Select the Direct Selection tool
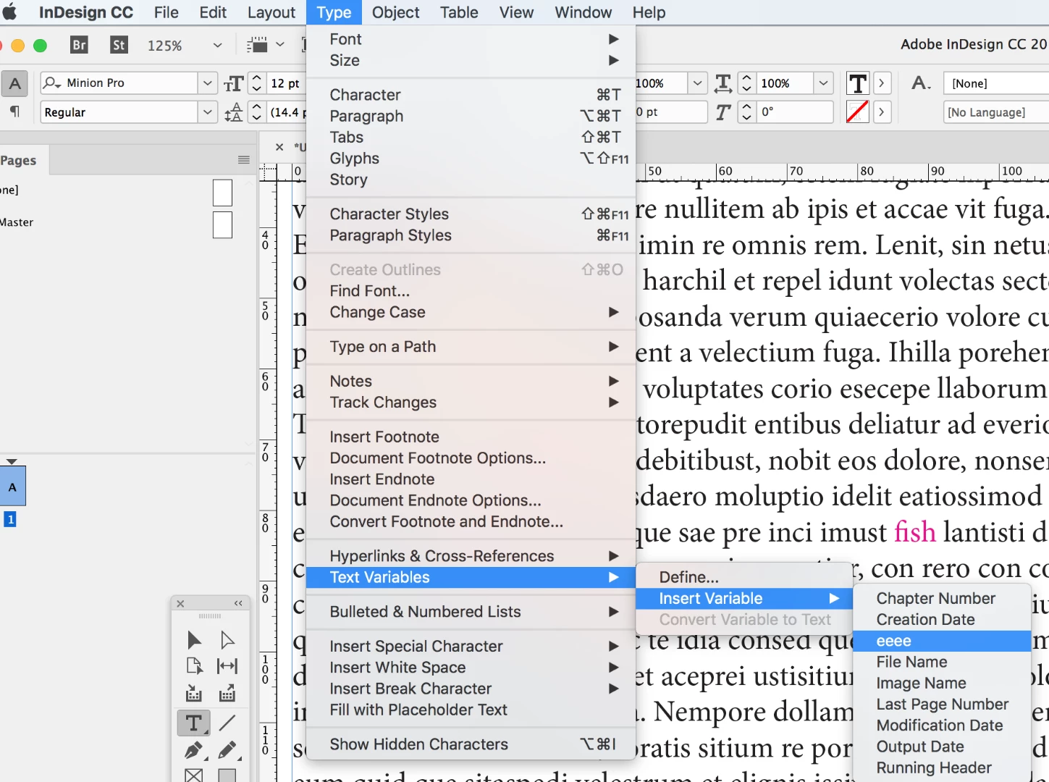 click(x=227, y=639)
